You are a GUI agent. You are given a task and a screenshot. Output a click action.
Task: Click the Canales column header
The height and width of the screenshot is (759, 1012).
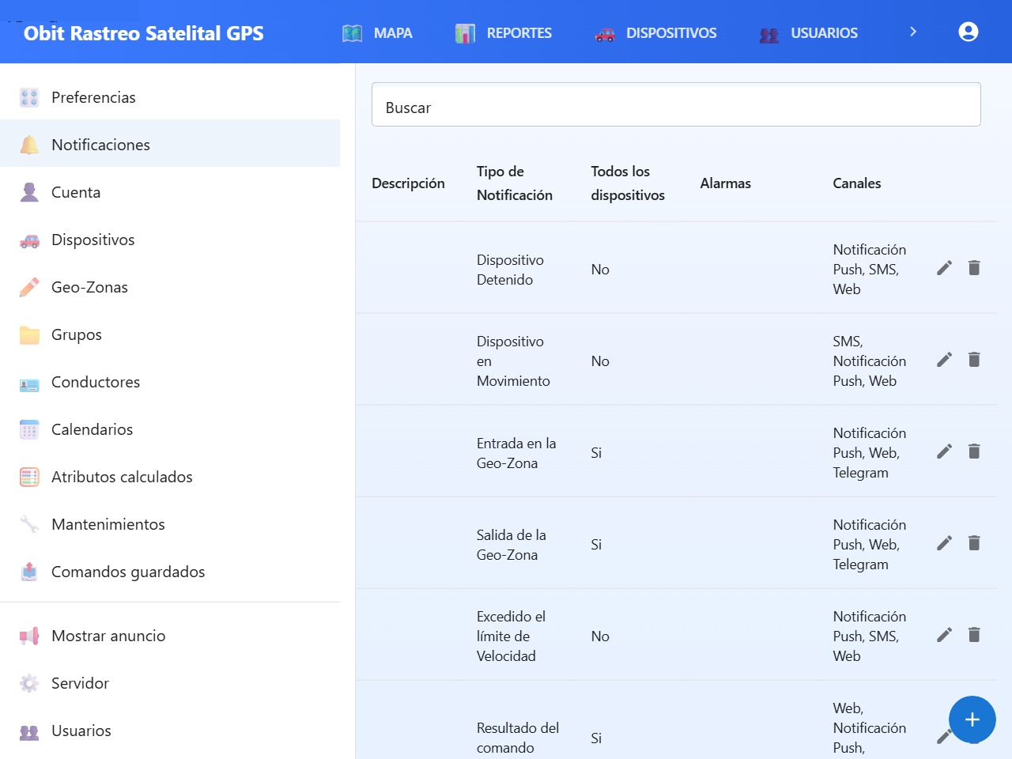pyautogui.click(x=857, y=183)
